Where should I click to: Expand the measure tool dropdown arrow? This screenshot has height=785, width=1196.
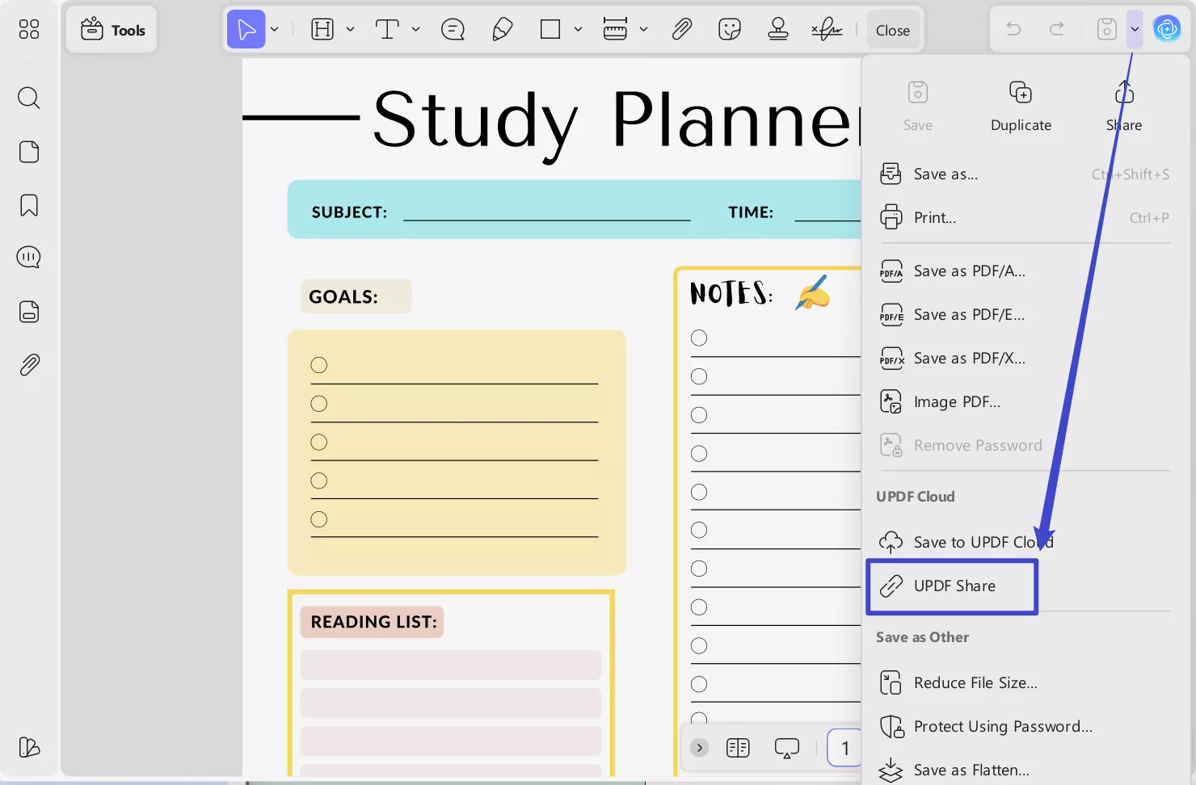coord(643,30)
